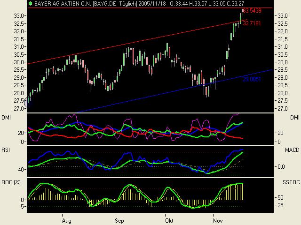The width and height of the screenshot is (301, 225).
Task: Click the Aug label on time axis
Action: [67, 221]
